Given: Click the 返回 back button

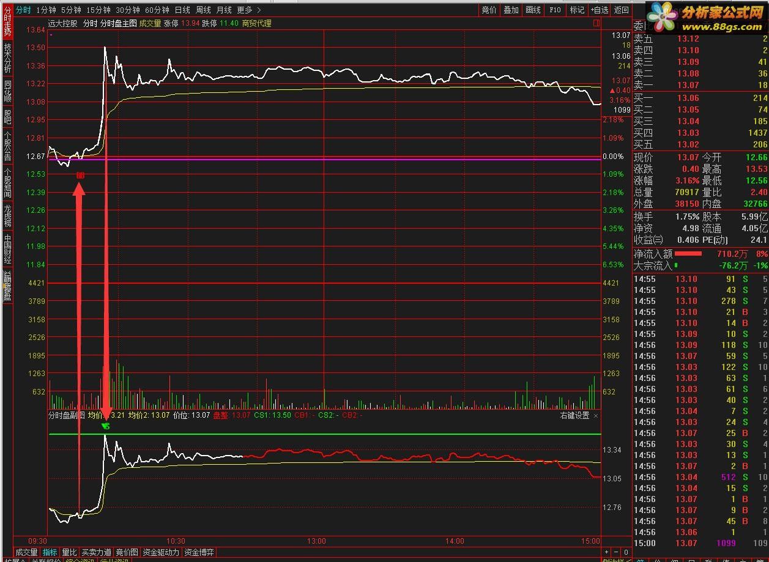Looking at the screenshot, I should [x=621, y=10].
